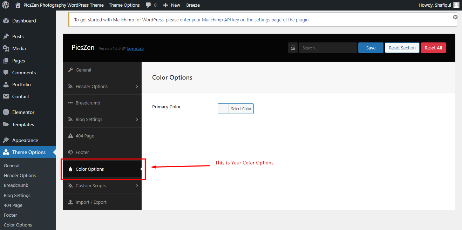
Task: Click the user avatar icon
Action: click(x=456, y=5)
